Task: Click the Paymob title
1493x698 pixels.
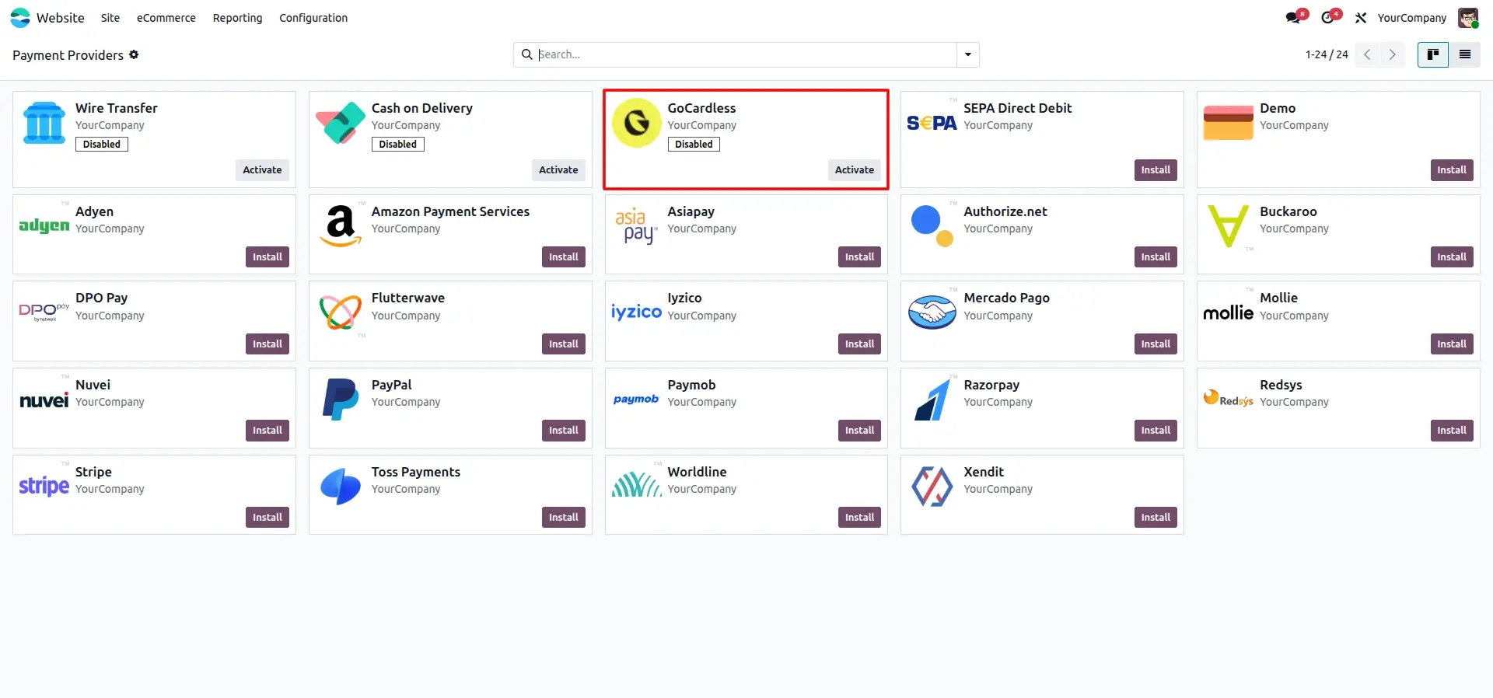Action: click(x=691, y=385)
